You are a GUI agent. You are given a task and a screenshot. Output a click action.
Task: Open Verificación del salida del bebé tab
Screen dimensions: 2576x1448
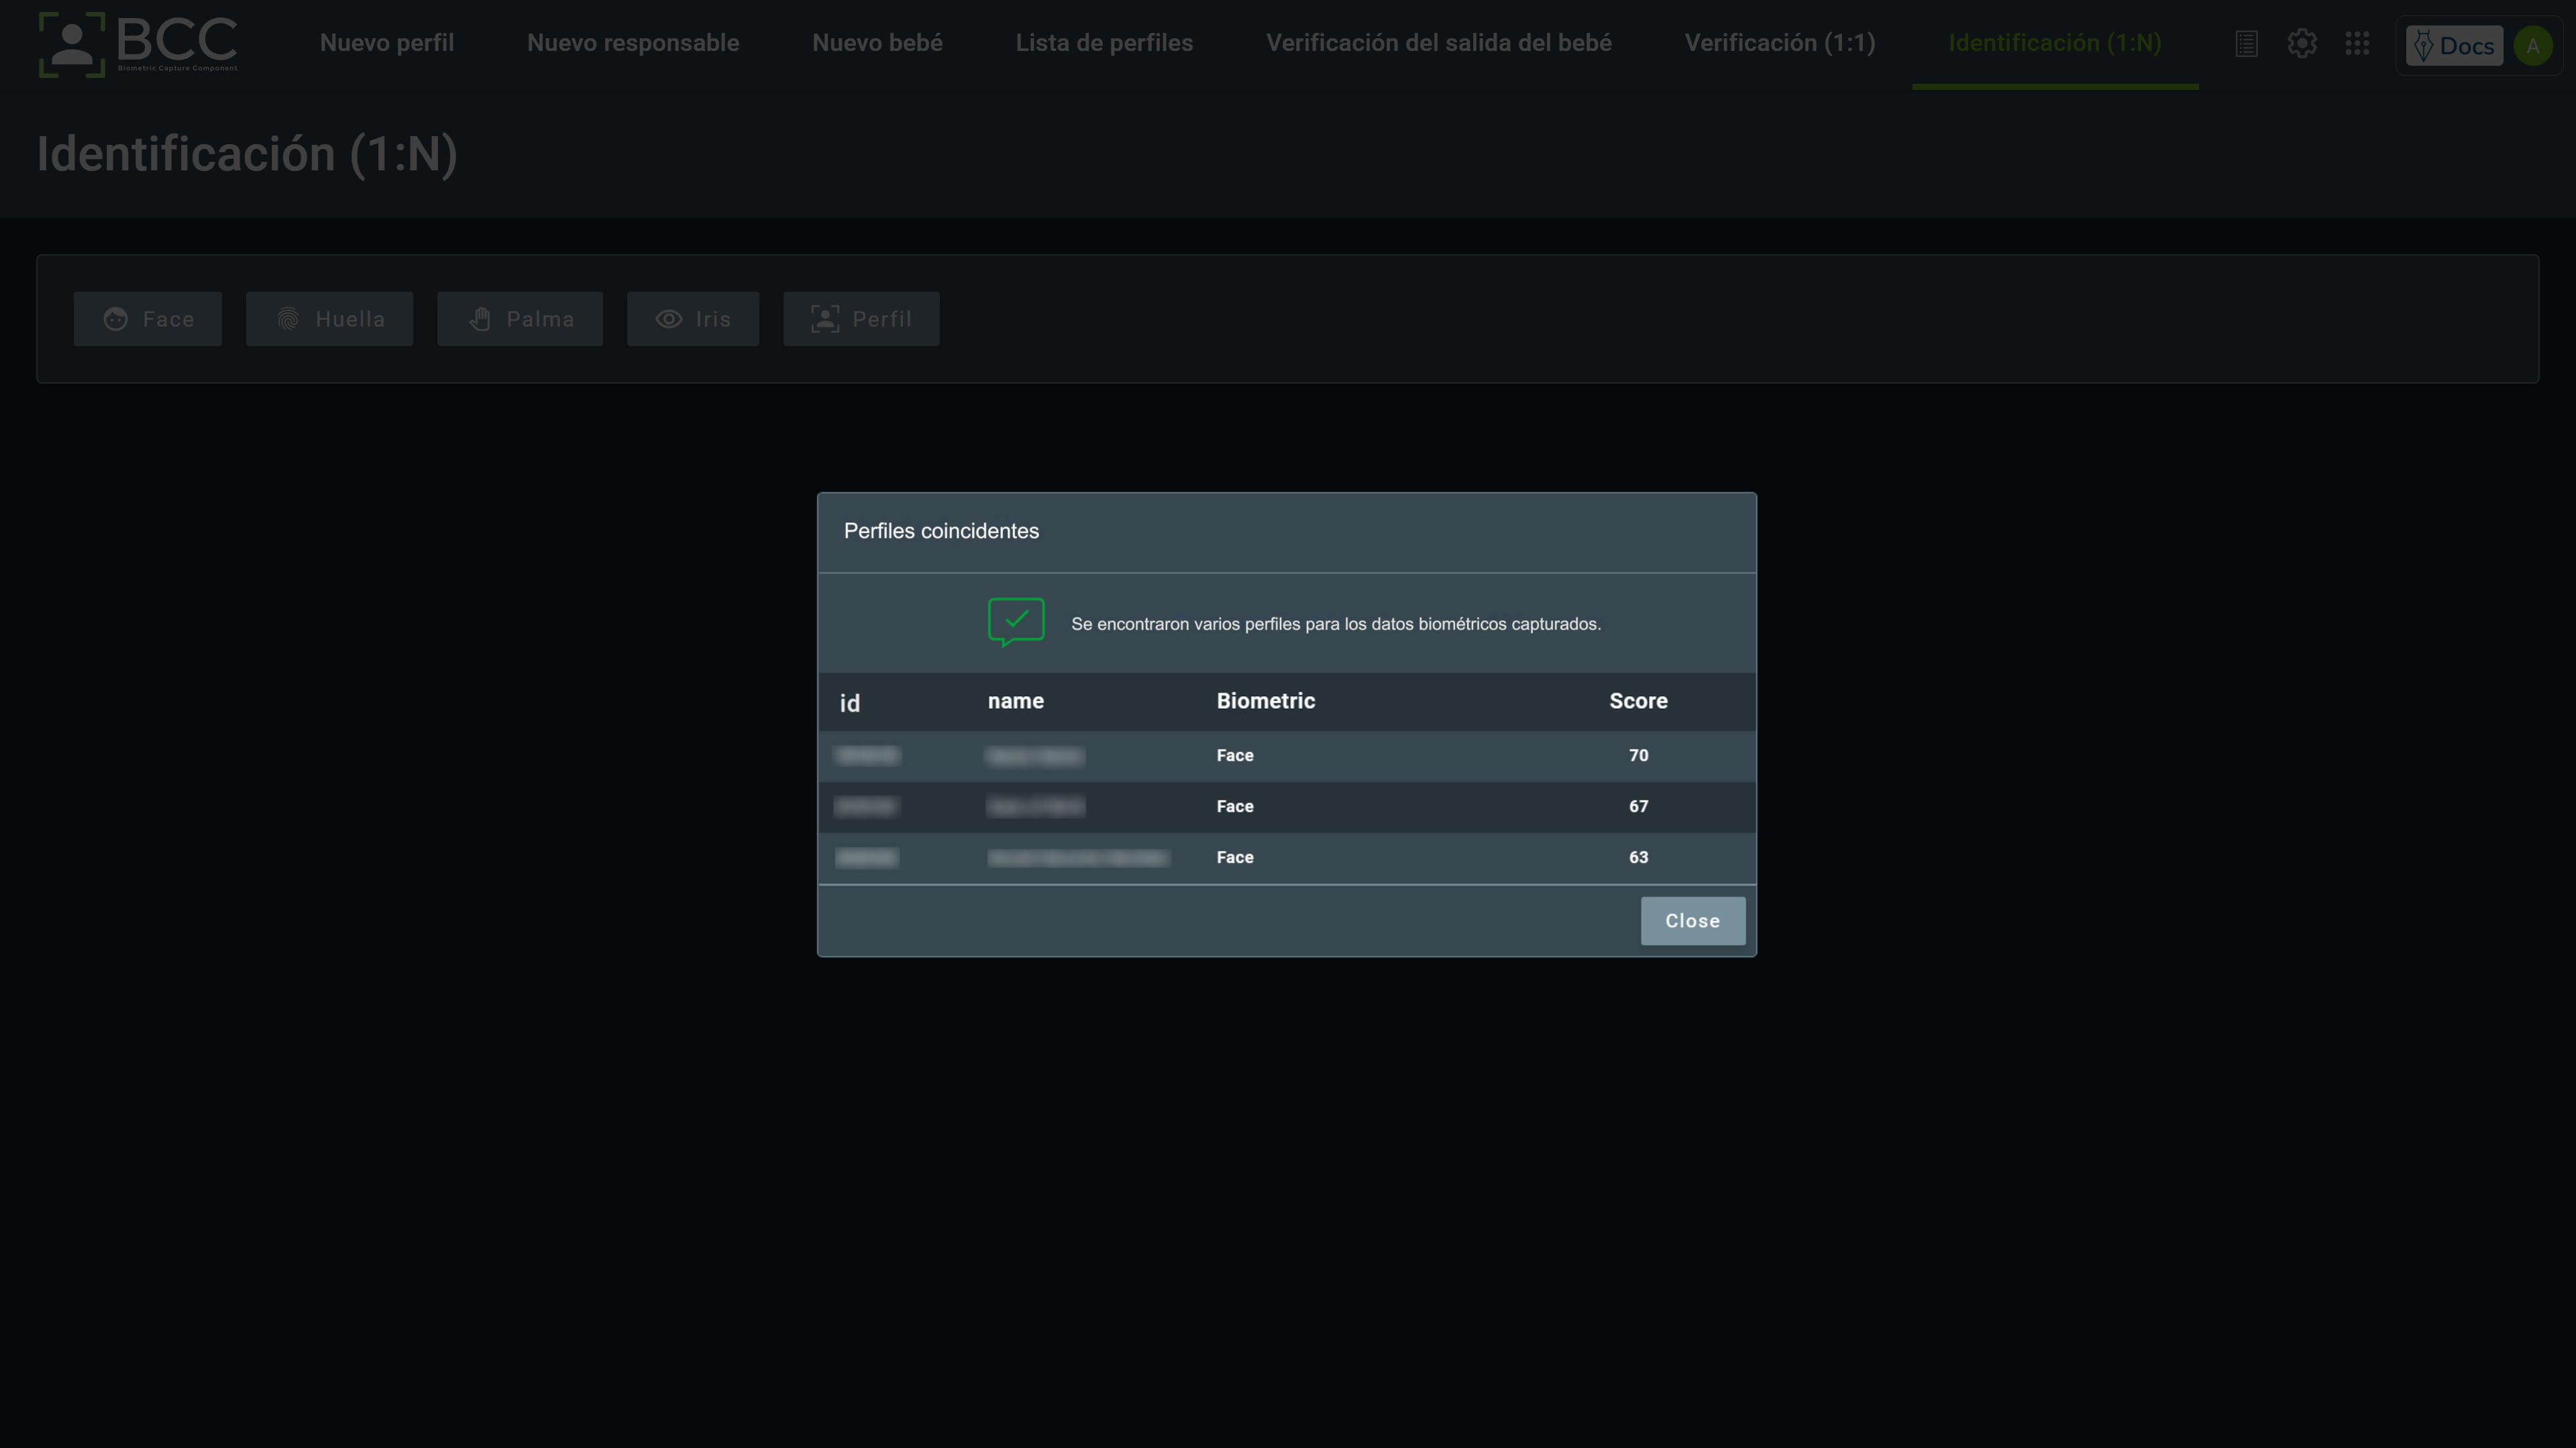[1439, 43]
